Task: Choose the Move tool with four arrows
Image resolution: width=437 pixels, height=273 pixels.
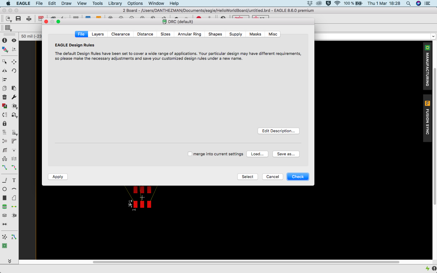Action: (x=14, y=62)
